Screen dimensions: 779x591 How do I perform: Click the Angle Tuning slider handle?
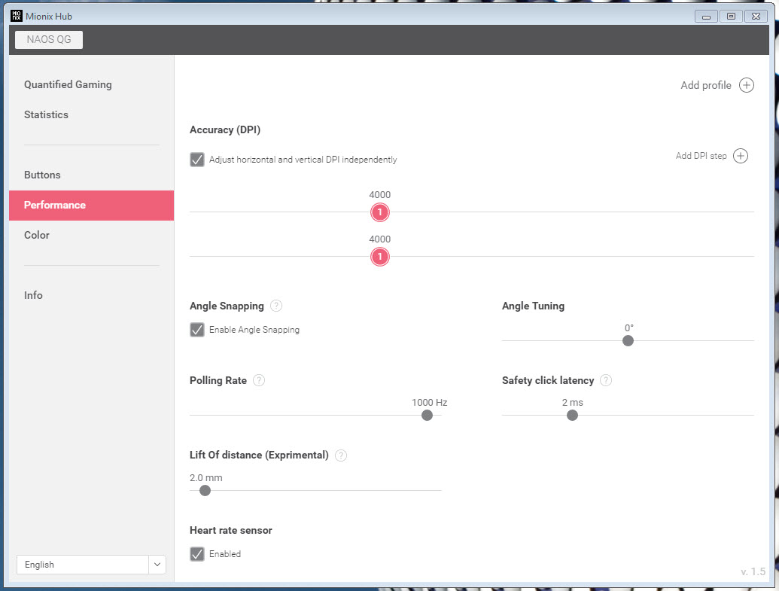click(628, 340)
